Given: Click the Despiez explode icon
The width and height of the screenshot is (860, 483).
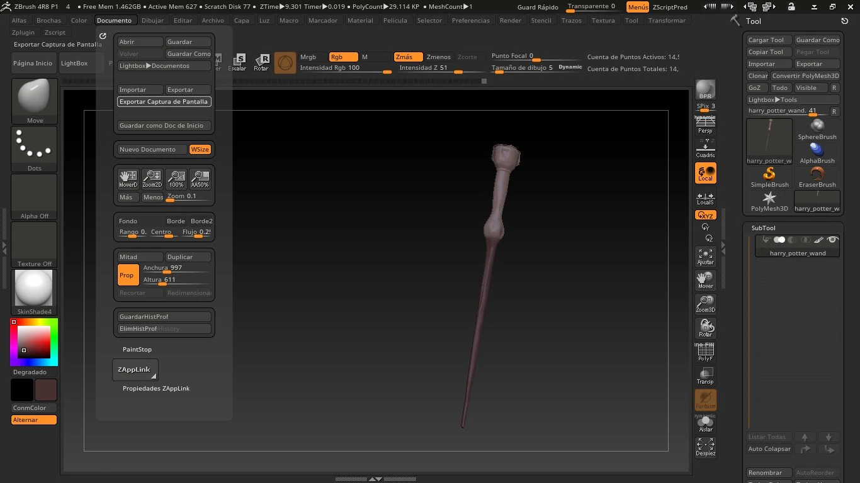Looking at the screenshot, I should 705,448.
